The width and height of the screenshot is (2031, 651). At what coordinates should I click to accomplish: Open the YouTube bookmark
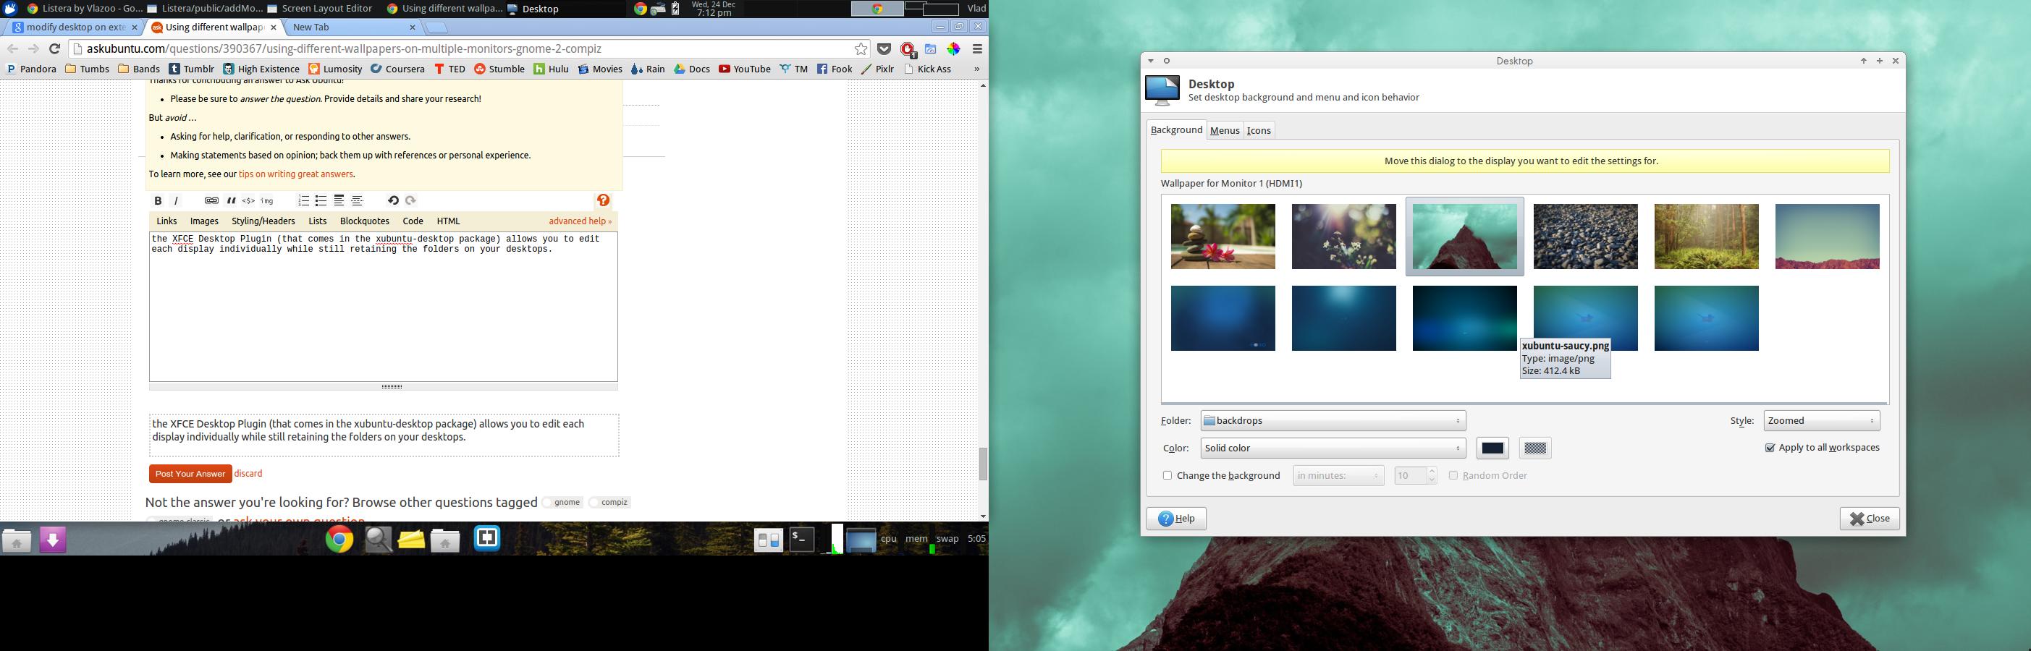[x=744, y=69]
